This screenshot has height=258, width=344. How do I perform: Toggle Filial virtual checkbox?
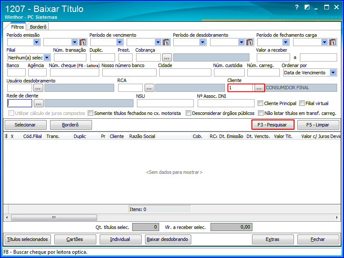pos(302,103)
